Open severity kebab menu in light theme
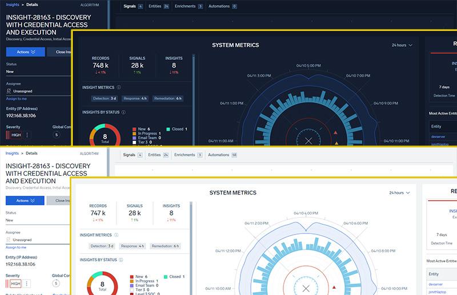 [x=26, y=284]
